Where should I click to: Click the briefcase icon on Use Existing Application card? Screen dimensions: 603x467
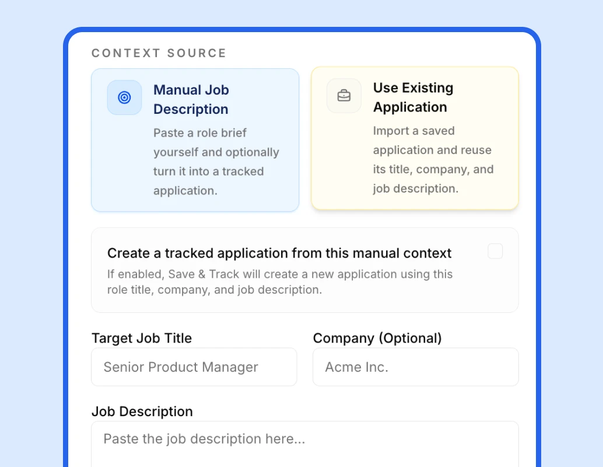pyautogui.click(x=343, y=95)
